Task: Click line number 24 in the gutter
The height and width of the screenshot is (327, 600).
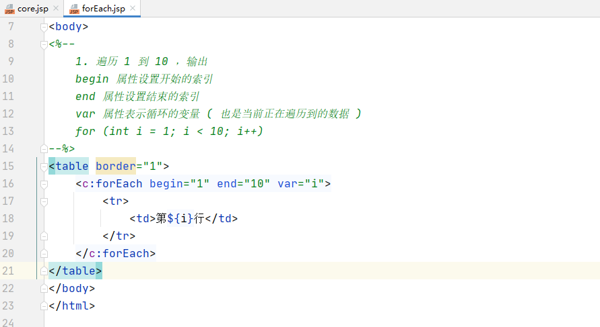Action: pyautogui.click(x=8, y=322)
